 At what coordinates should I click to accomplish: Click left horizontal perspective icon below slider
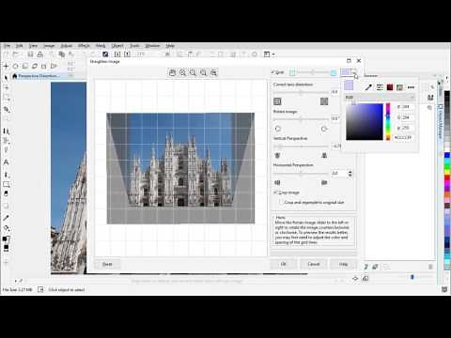point(277,182)
